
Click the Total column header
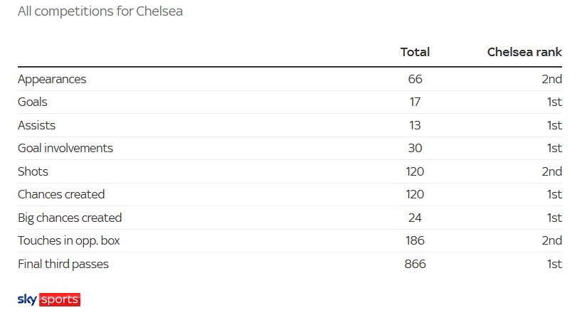click(x=415, y=52)
